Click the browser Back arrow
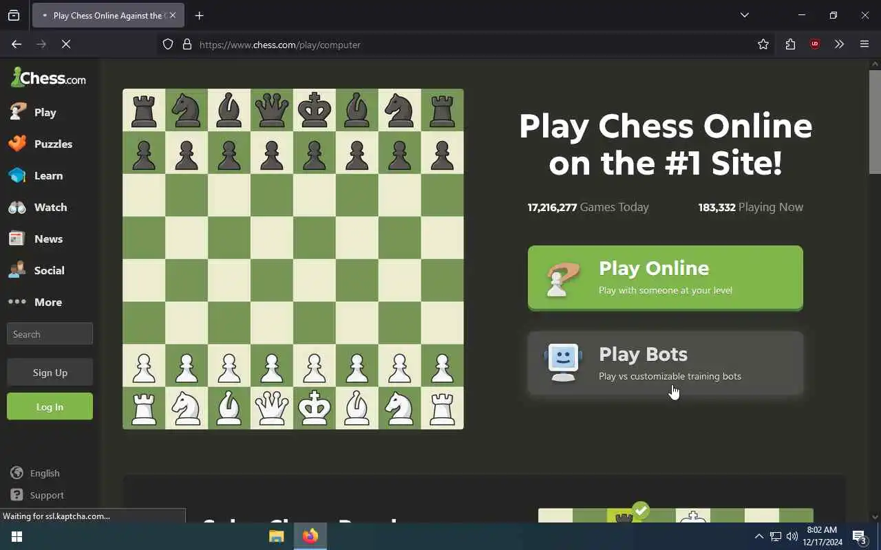This screenshot has height=550, width=881. pos(17,44)
